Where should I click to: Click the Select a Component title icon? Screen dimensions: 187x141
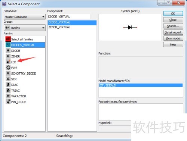click(x=4, y=4)
